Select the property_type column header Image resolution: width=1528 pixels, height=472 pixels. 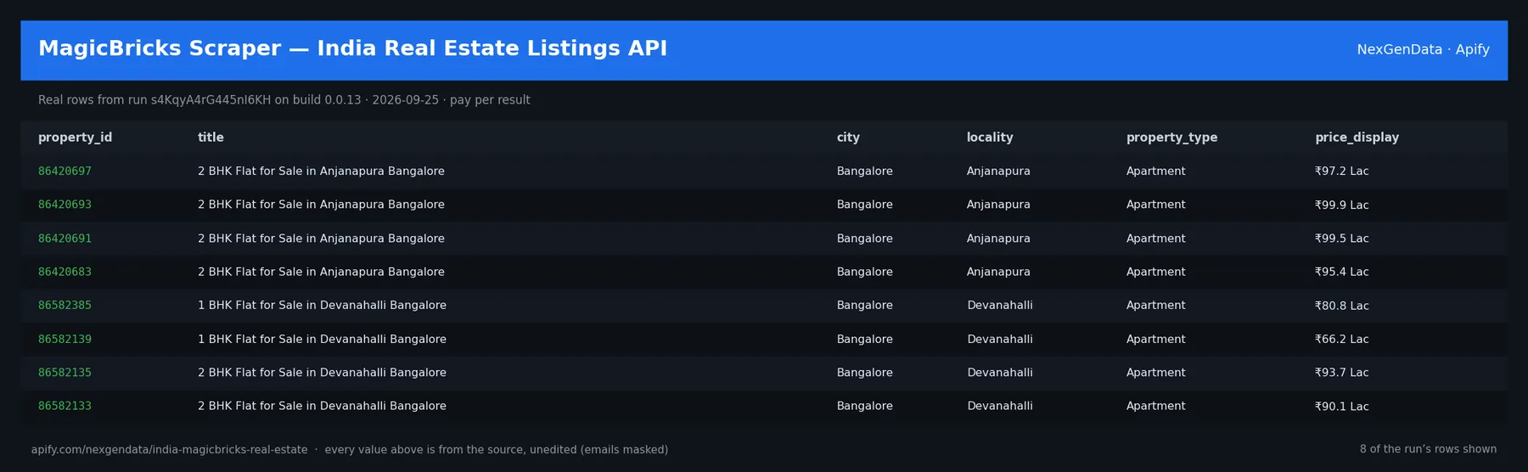(1171, 138)
